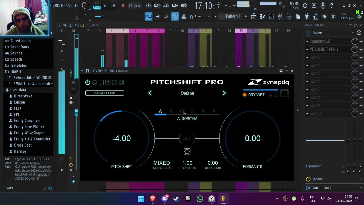Open the Pattern 1 selector
The image size is (364, 205).
pyautogui.click(x=233, y=16)
